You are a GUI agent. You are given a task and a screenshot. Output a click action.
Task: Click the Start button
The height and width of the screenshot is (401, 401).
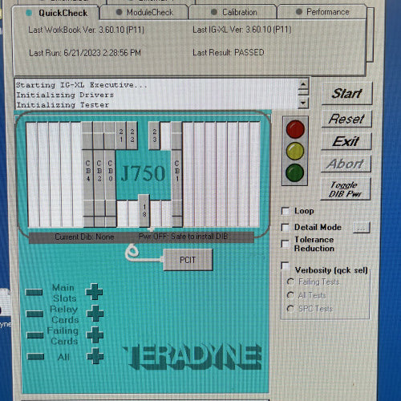point(346,94)
